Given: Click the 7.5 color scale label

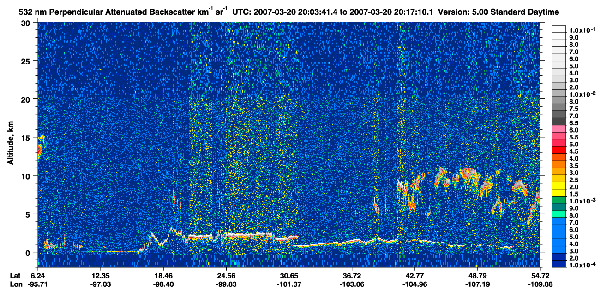Looking at the screenshot, I should pyautogui.click(x=574, y=108).
